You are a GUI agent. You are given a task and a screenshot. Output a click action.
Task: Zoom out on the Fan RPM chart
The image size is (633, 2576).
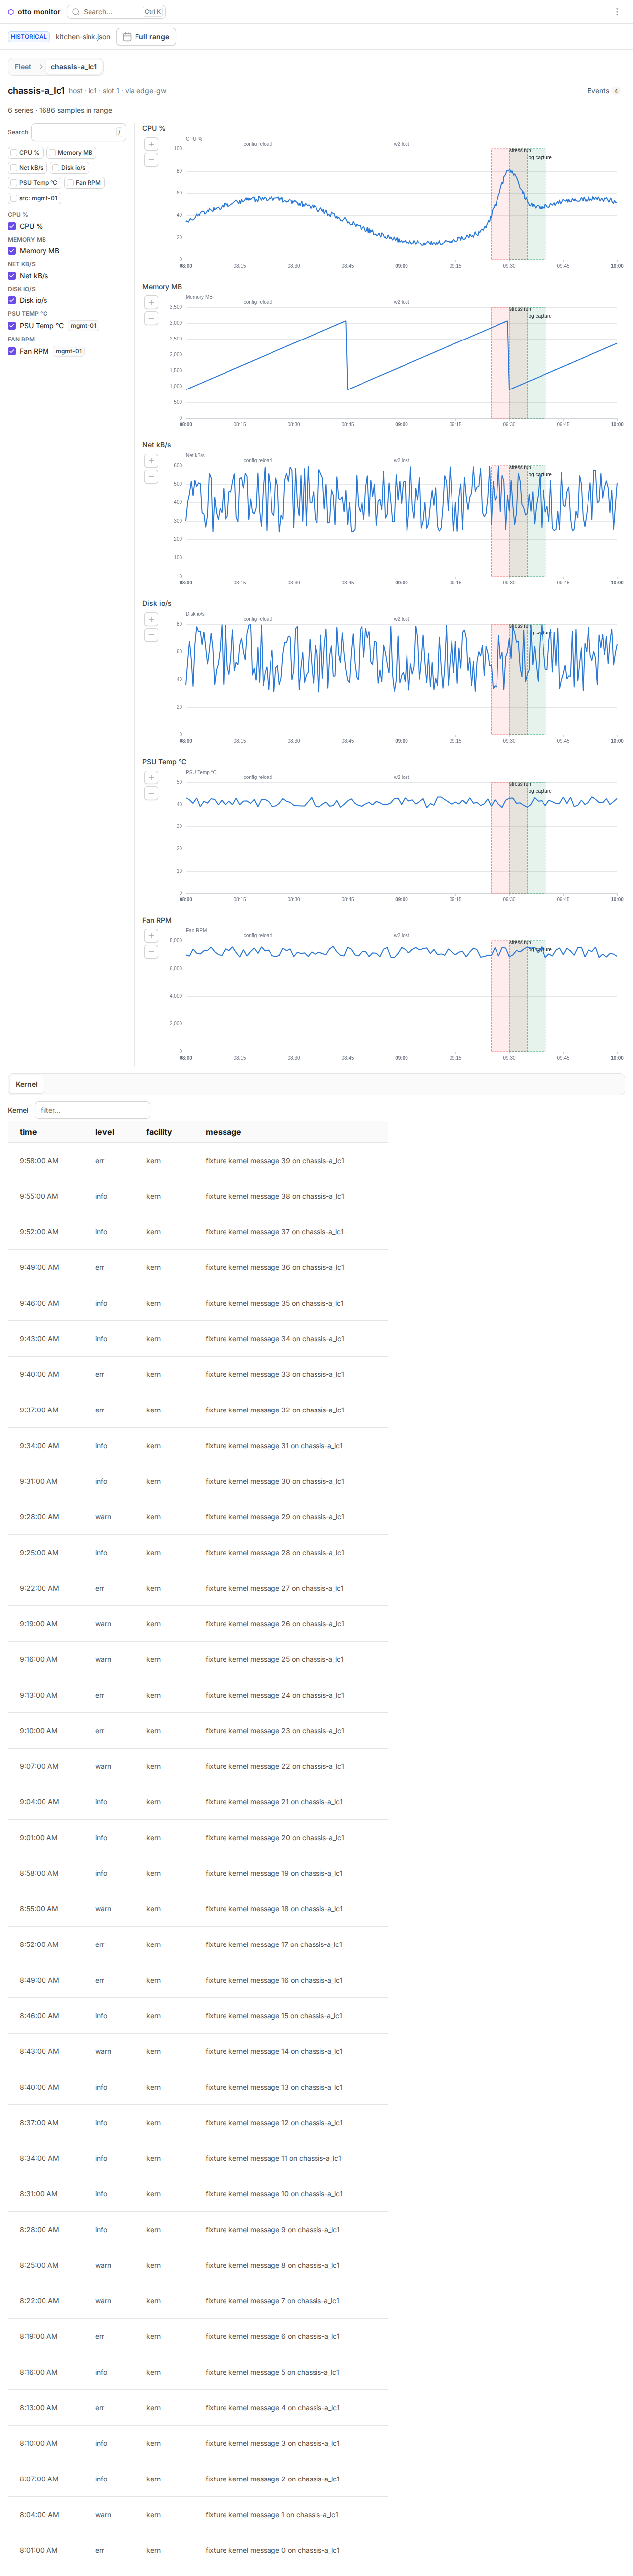151,952
